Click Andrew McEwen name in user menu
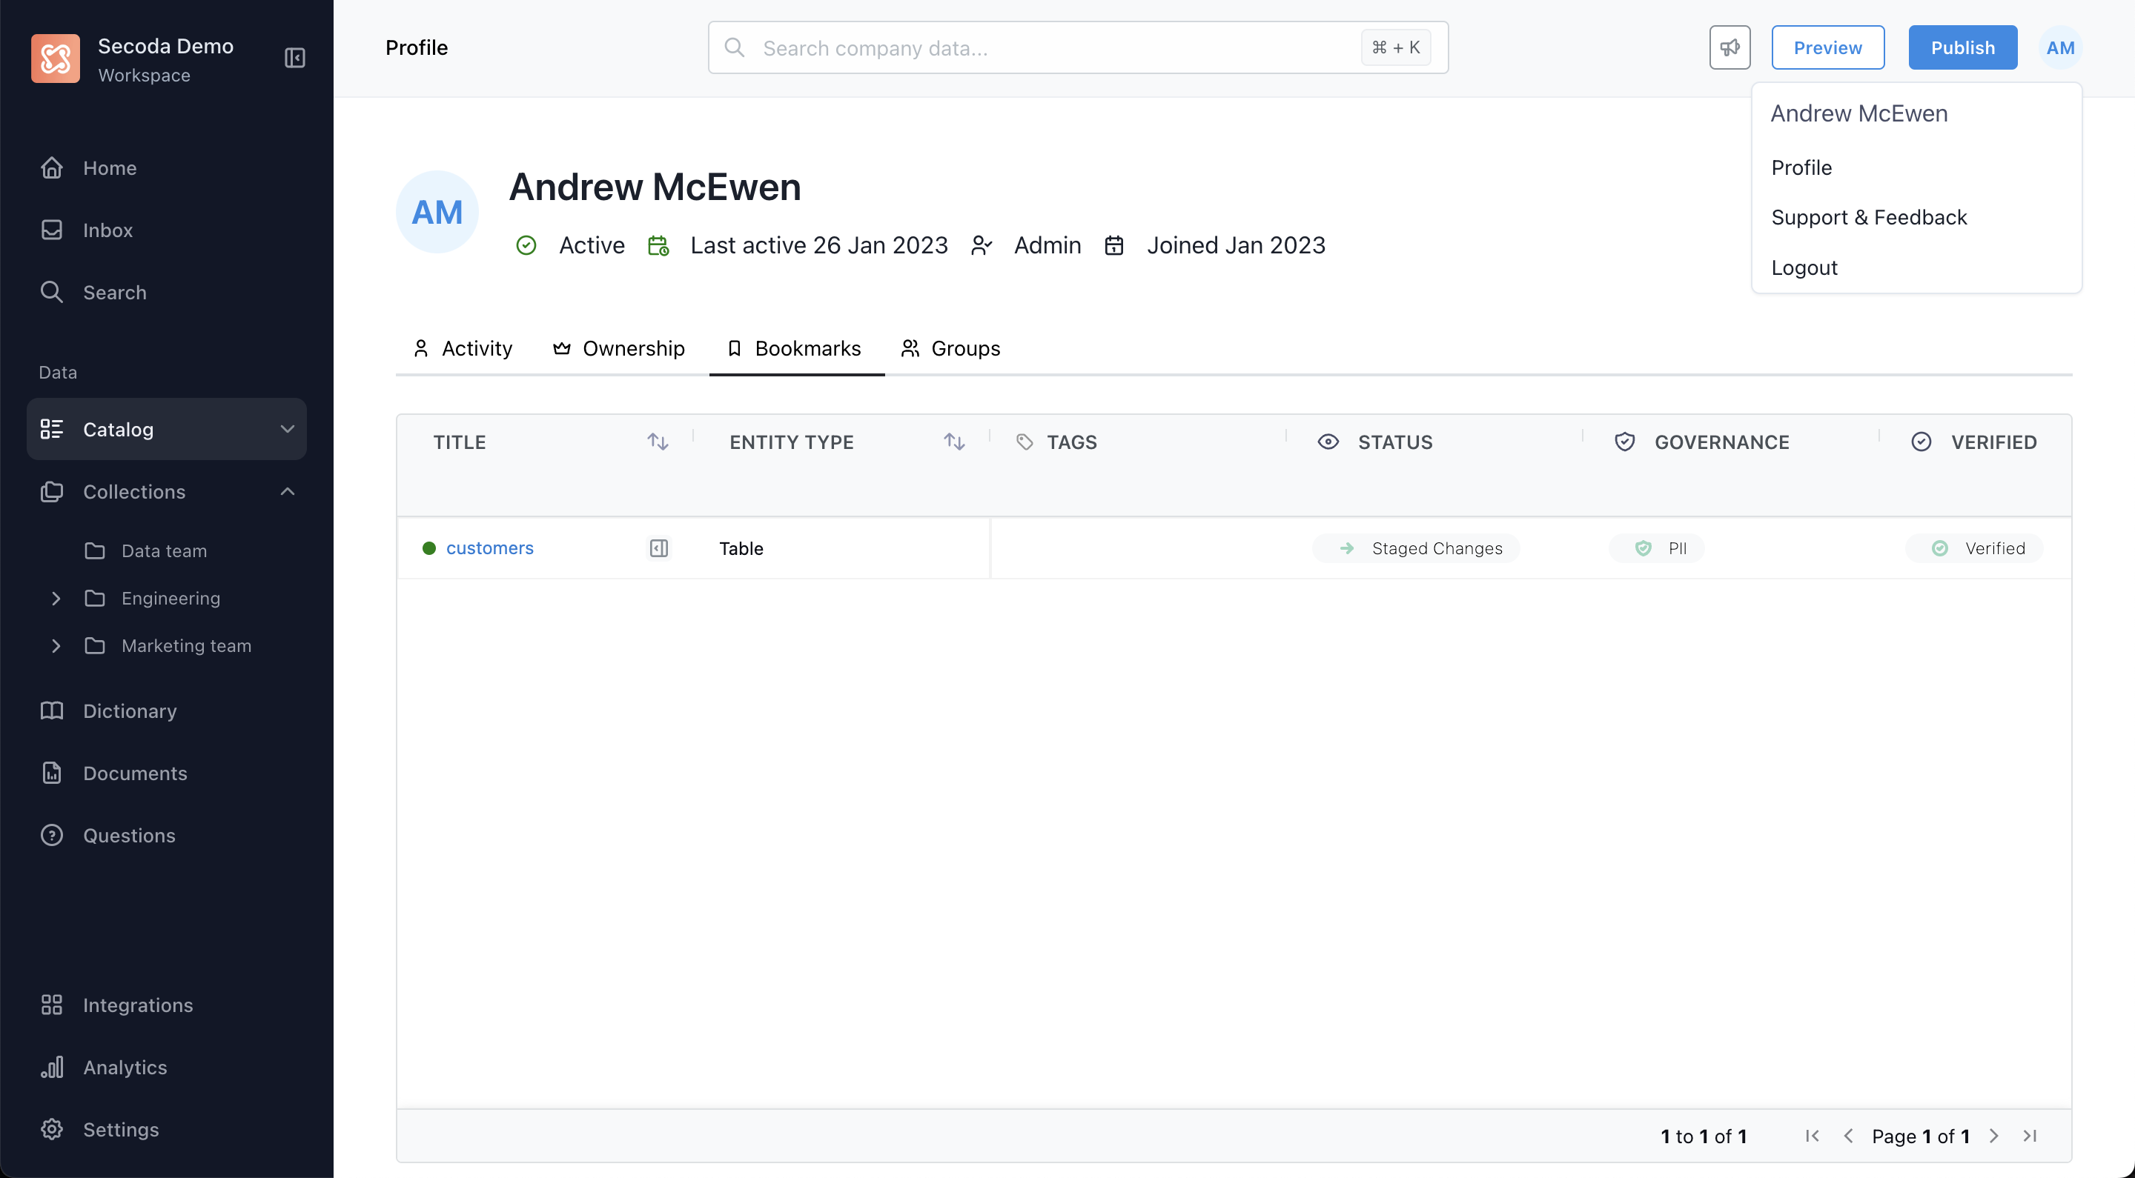 [x=1859, y=113]
